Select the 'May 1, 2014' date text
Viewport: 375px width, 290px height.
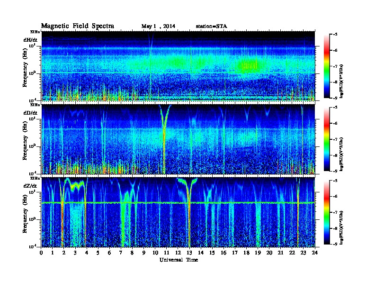click(158, 26)
